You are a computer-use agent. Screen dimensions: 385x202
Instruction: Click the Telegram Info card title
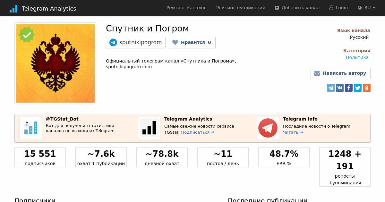[x=300, y=119]
